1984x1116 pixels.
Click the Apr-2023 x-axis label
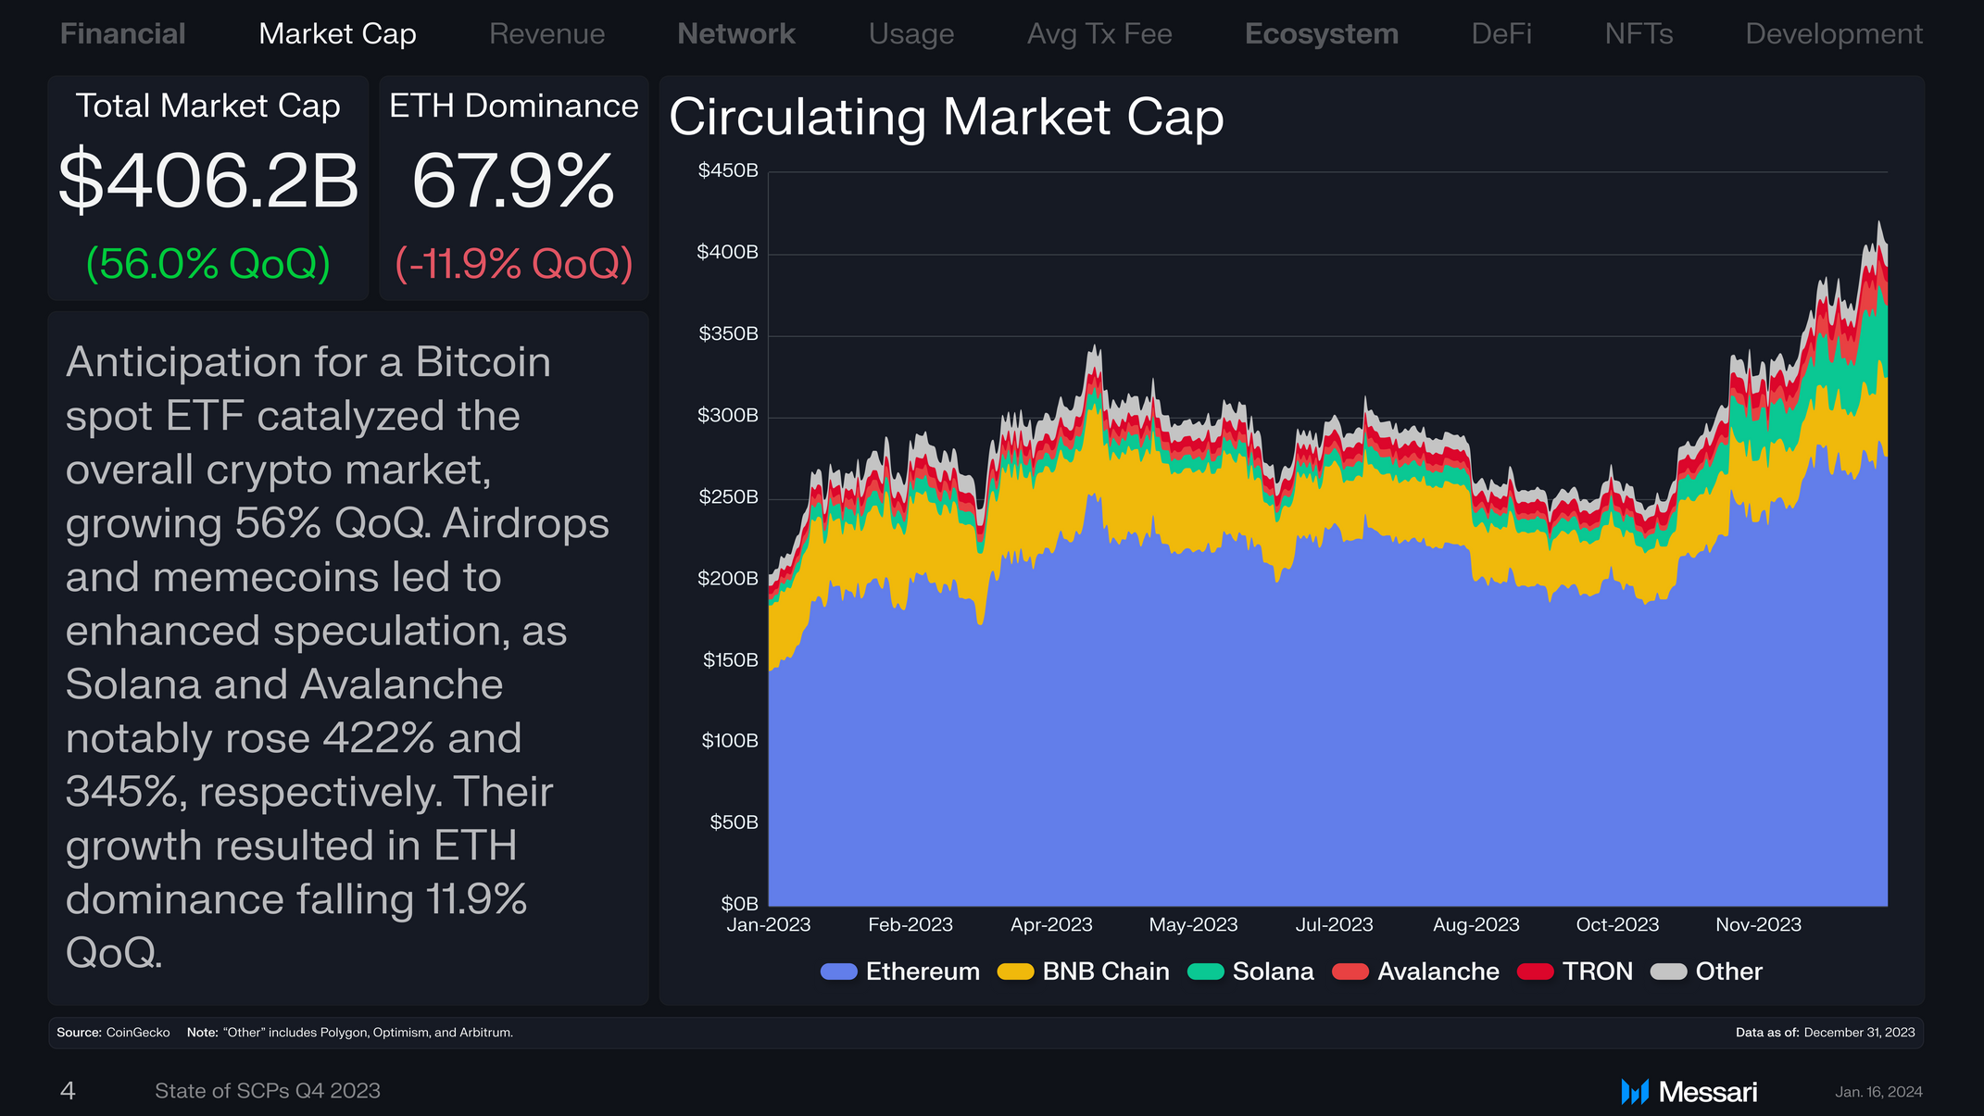coord(1051,925)
